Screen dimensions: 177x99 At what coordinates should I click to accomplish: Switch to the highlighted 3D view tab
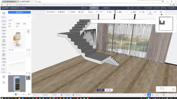[150, 12]
